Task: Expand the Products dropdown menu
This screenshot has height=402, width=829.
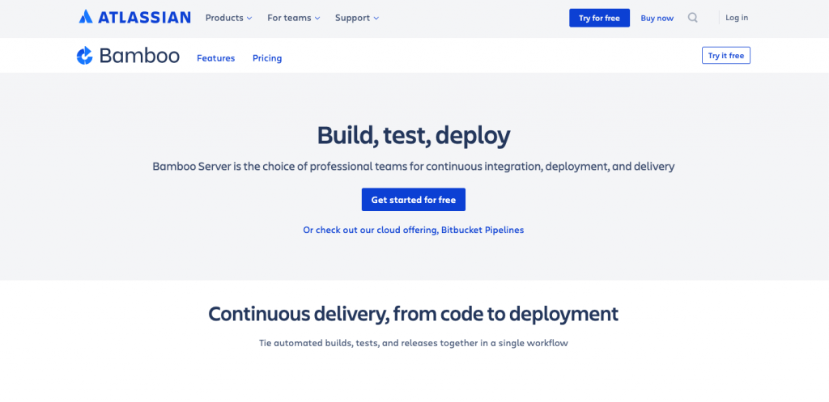Action: point(228,18)
